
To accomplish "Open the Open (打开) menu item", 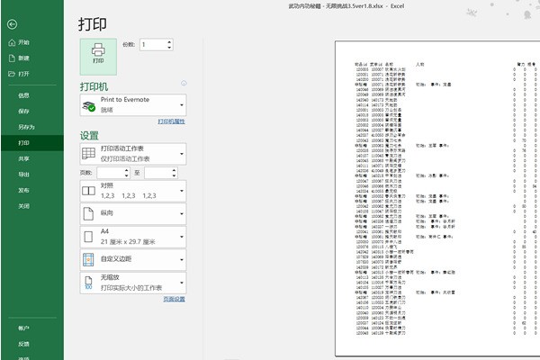I will 32,74.
